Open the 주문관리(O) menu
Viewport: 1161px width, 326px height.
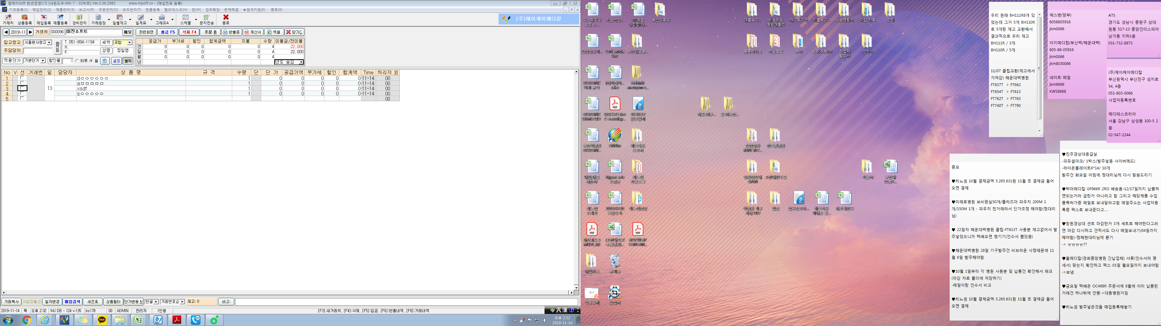coord(108,9)
